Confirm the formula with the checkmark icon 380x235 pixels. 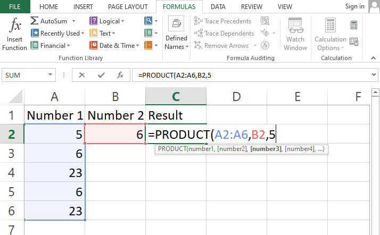click(101, 75)
